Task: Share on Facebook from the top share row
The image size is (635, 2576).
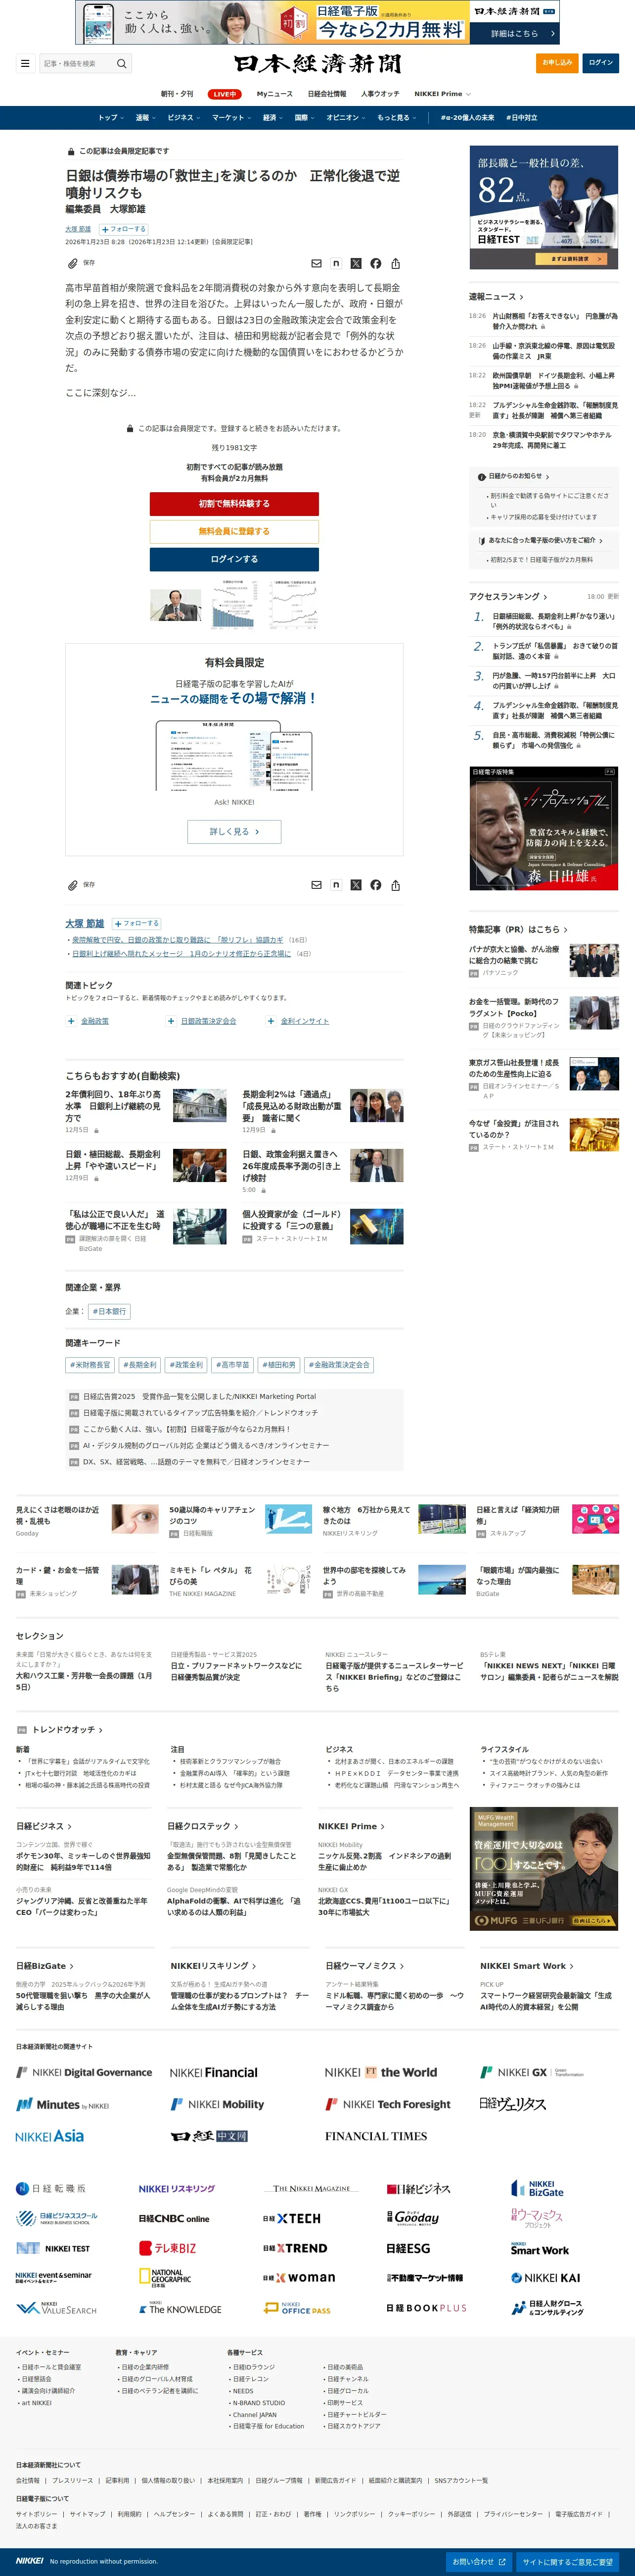Action: (x=375, y=264)
